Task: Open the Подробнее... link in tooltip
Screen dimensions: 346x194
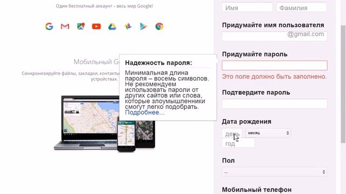Action: 144,113
